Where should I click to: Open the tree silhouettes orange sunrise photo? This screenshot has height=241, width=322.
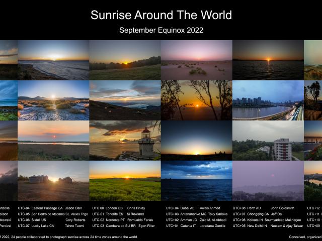tap(197, 100)
